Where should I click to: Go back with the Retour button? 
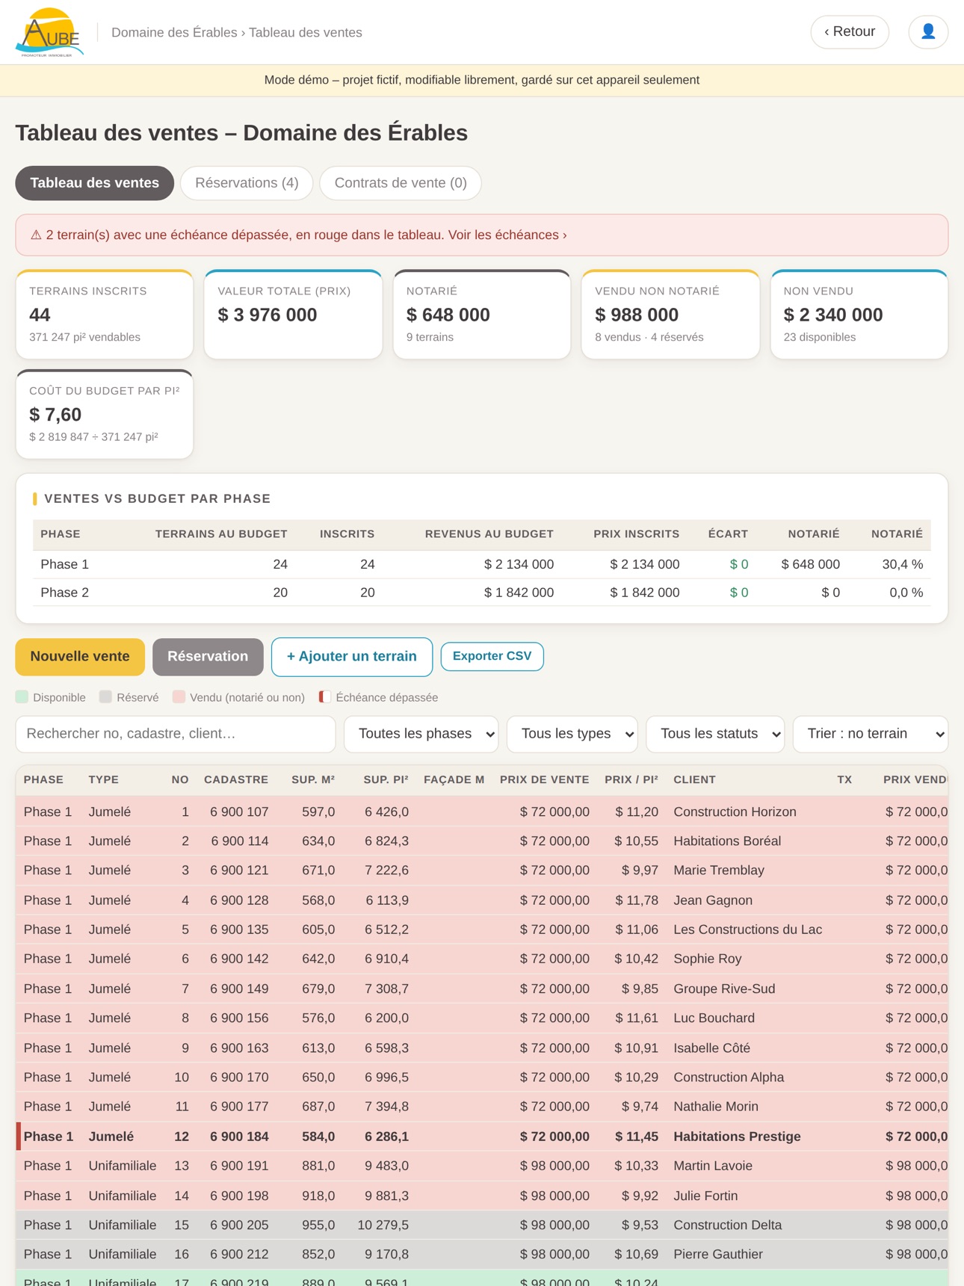[850, 32]
